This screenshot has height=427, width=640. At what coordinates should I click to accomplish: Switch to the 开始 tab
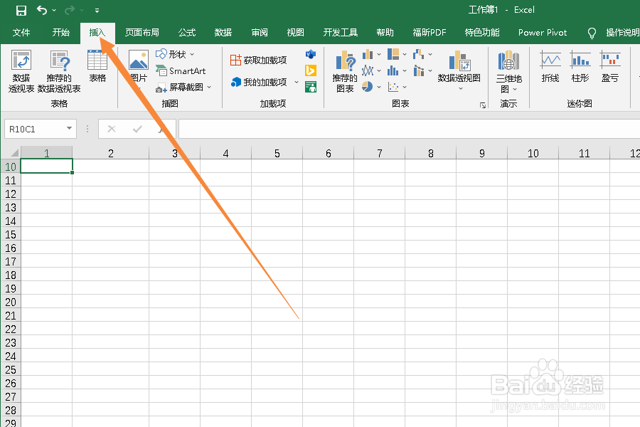click(x=61, y=32)
